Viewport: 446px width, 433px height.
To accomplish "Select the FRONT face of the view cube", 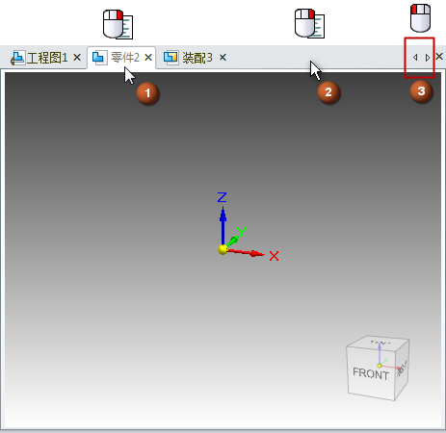I will (x=371, y=373).
